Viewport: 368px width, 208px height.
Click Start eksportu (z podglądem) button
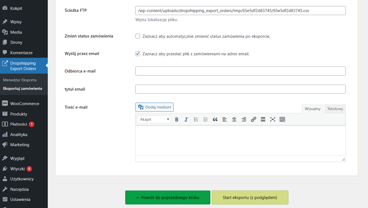[x=250, y=197]
